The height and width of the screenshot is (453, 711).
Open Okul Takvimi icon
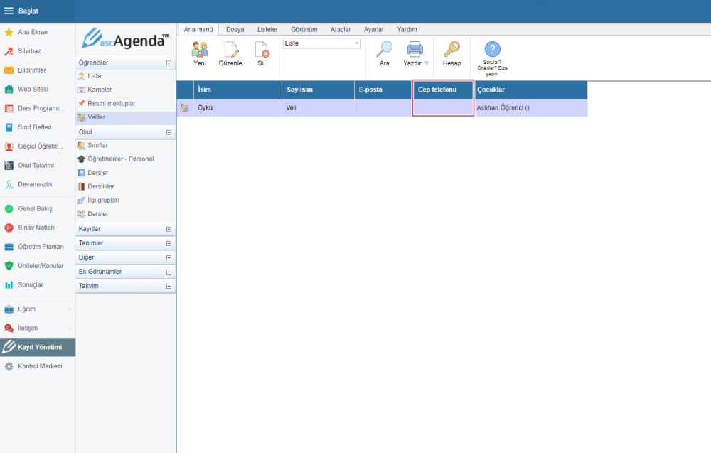[9, 166]
